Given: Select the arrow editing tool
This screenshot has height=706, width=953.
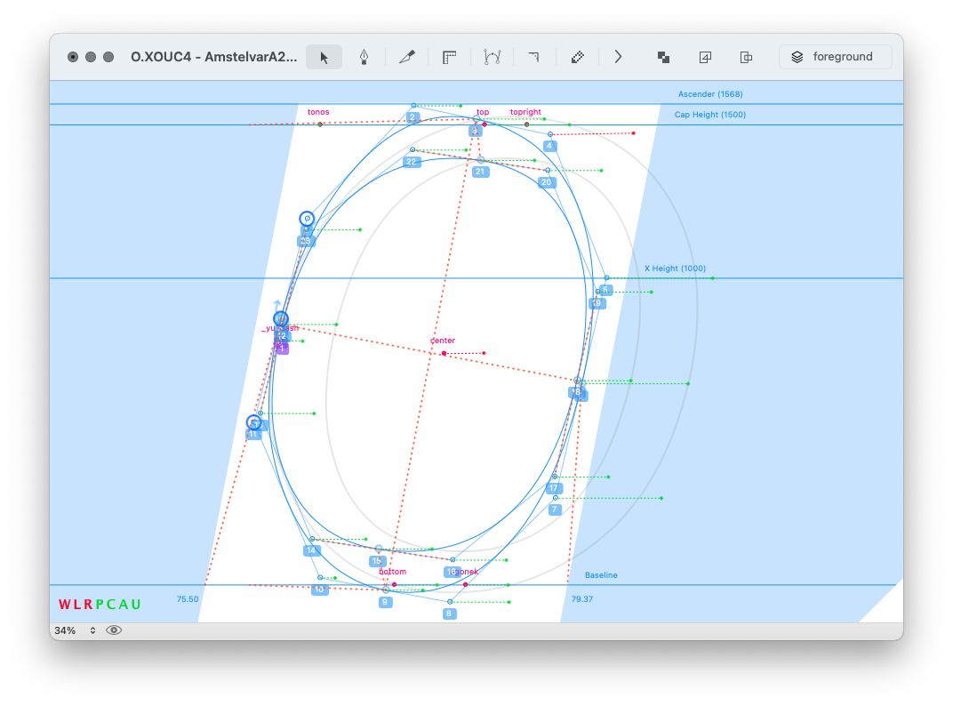Looking at the screenshot, I should tap(324, 57).
